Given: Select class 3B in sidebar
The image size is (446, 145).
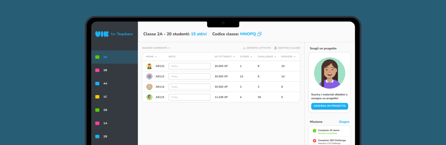Looking at the screenshot, I should pos(115,70).
